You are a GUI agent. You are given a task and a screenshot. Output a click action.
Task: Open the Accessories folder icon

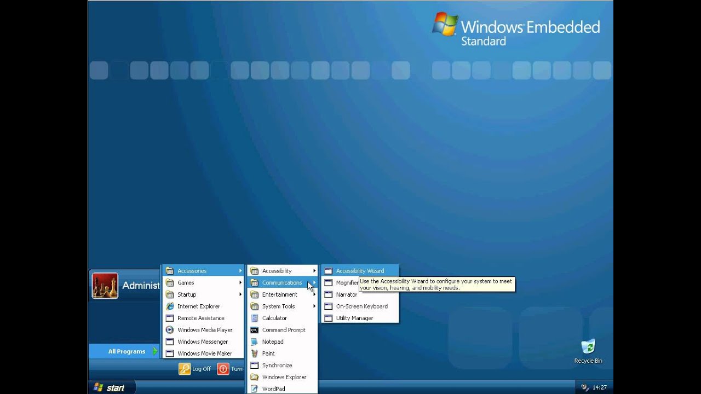(170, 271)
